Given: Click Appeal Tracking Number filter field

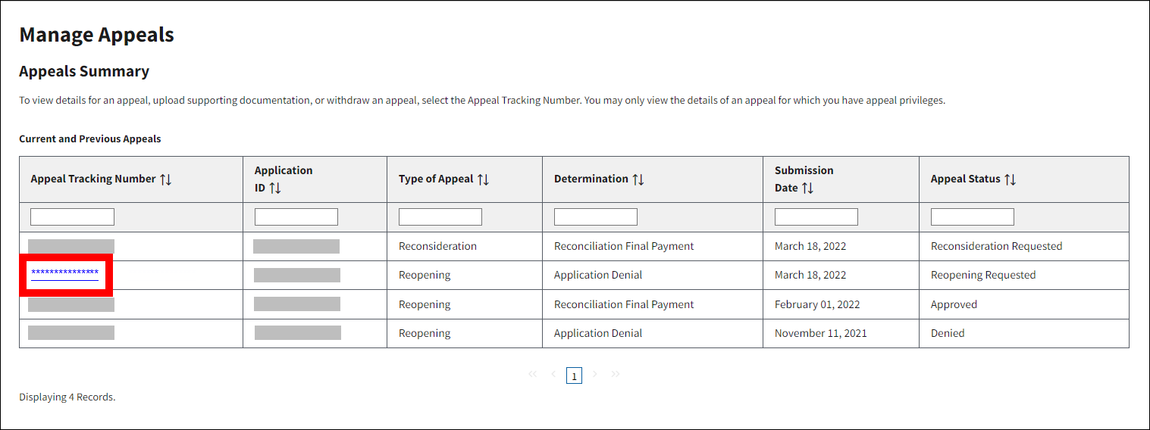Looking at the screenshot, I should pos(72,217).
